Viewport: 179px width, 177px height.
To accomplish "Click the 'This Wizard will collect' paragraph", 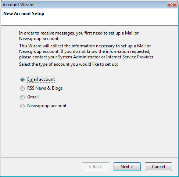I will pyautogui.click(x=87, y=51).
